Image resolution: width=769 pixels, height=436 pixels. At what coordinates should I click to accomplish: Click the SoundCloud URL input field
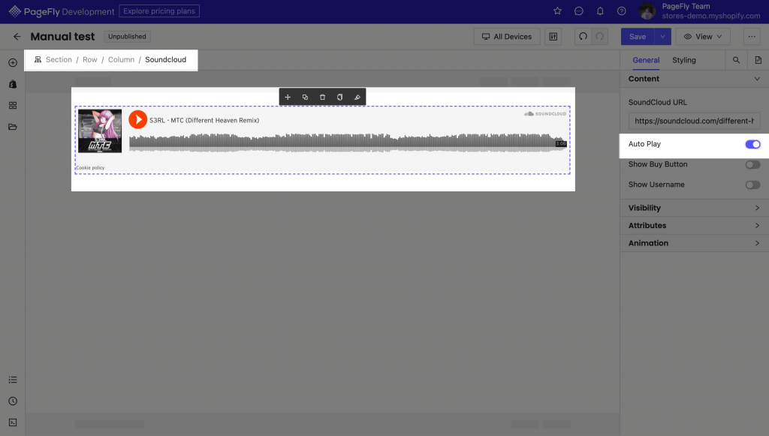tap(694, 121)
